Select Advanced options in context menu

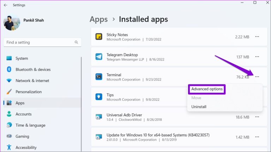(x=207, y=89)
